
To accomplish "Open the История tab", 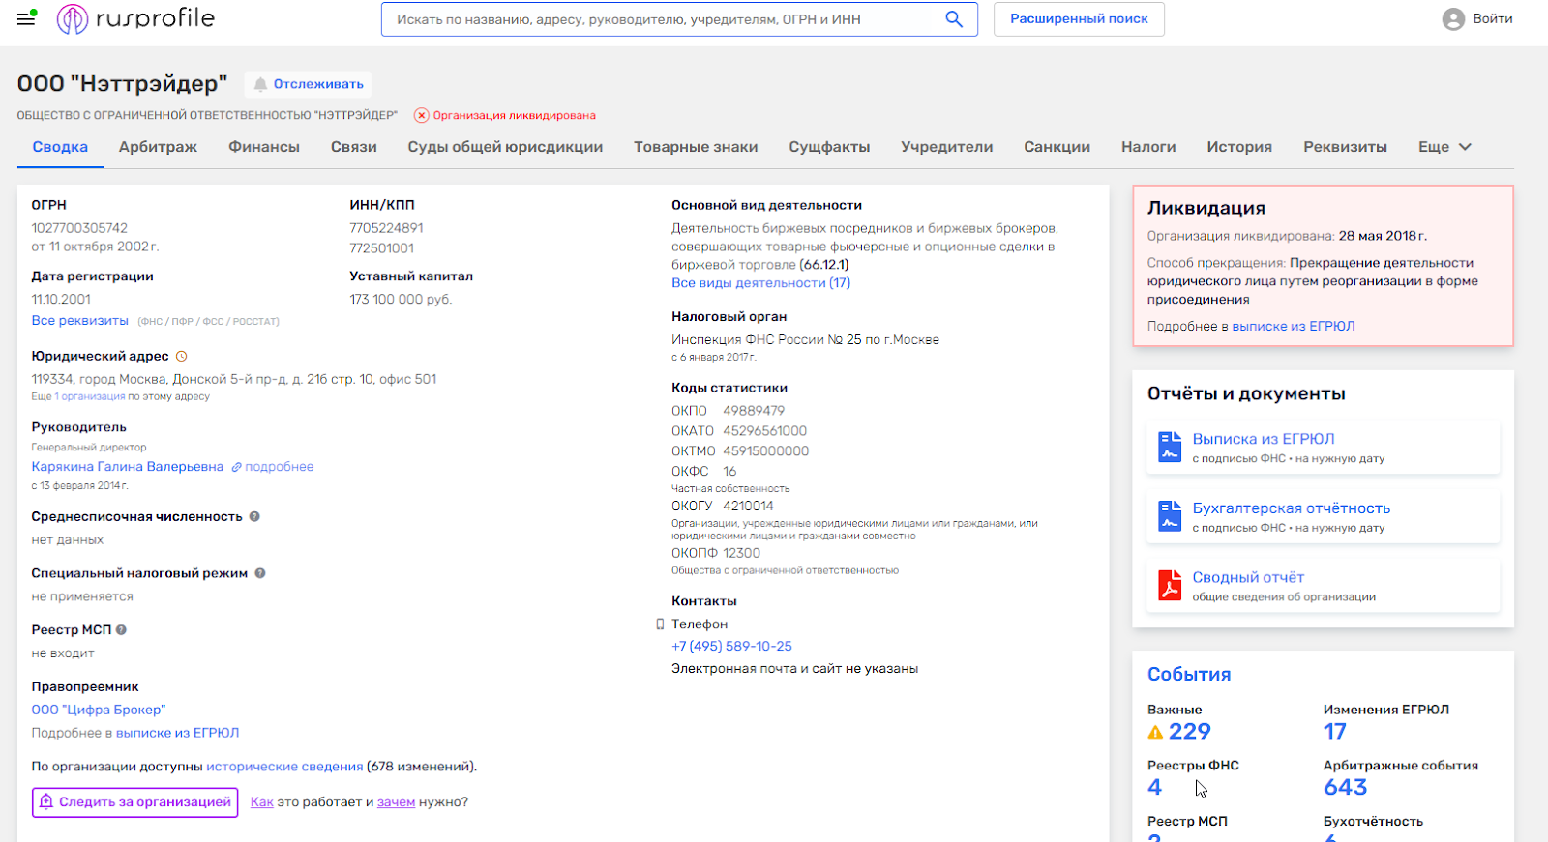I will [1239, 147].
